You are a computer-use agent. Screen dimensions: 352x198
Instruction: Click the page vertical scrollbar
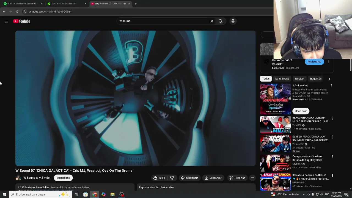coord(350,65)
